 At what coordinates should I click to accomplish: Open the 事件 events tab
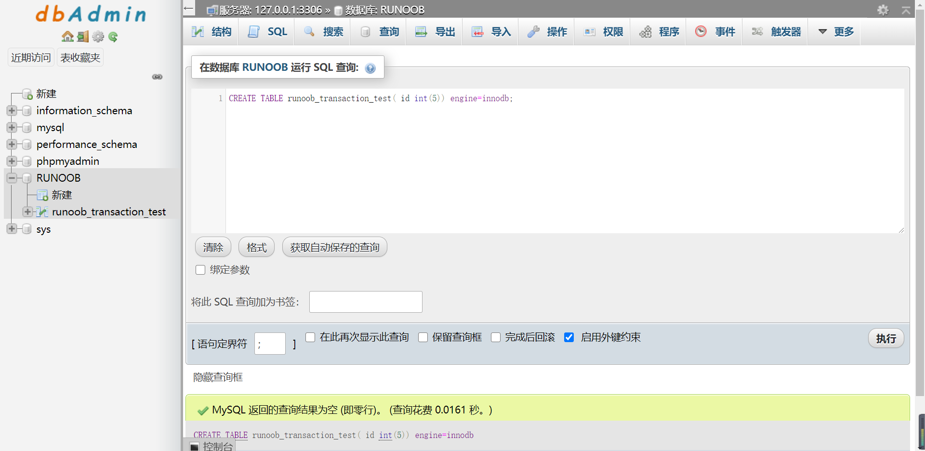715,32
